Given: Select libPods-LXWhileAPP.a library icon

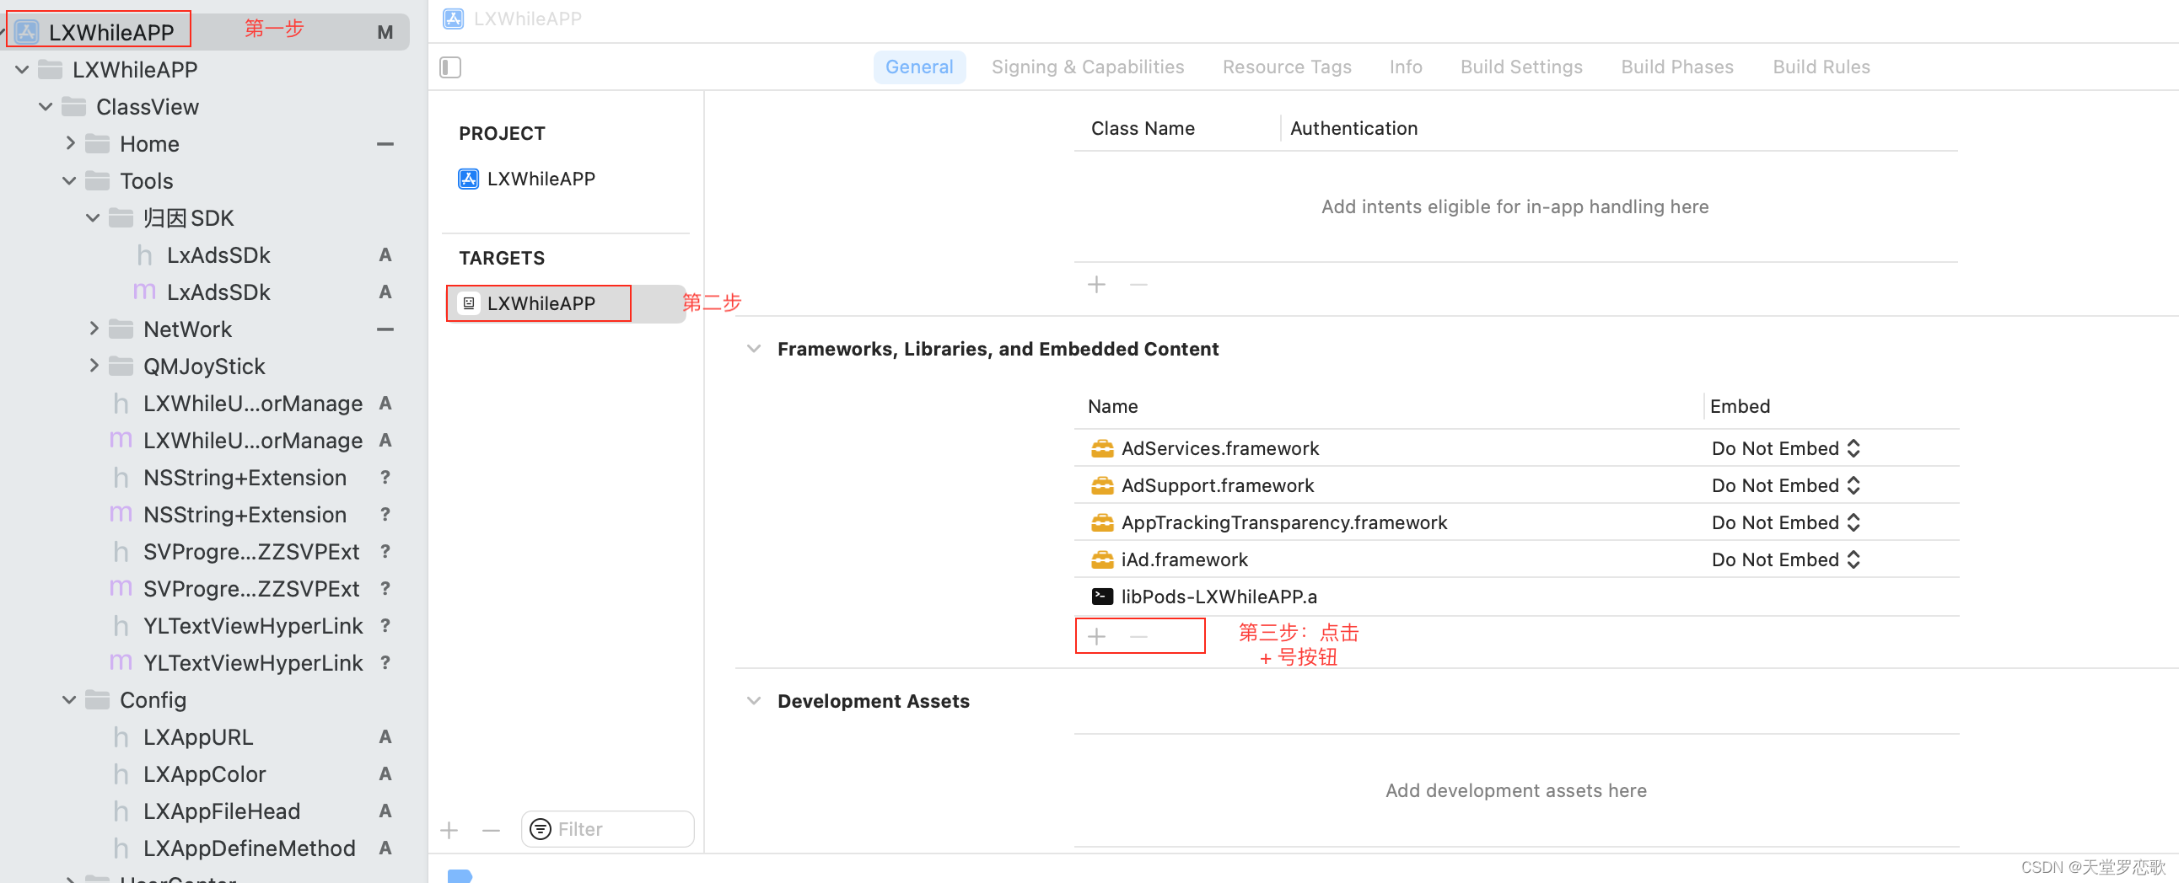Looking at the screenshot, I should 1101,597.
